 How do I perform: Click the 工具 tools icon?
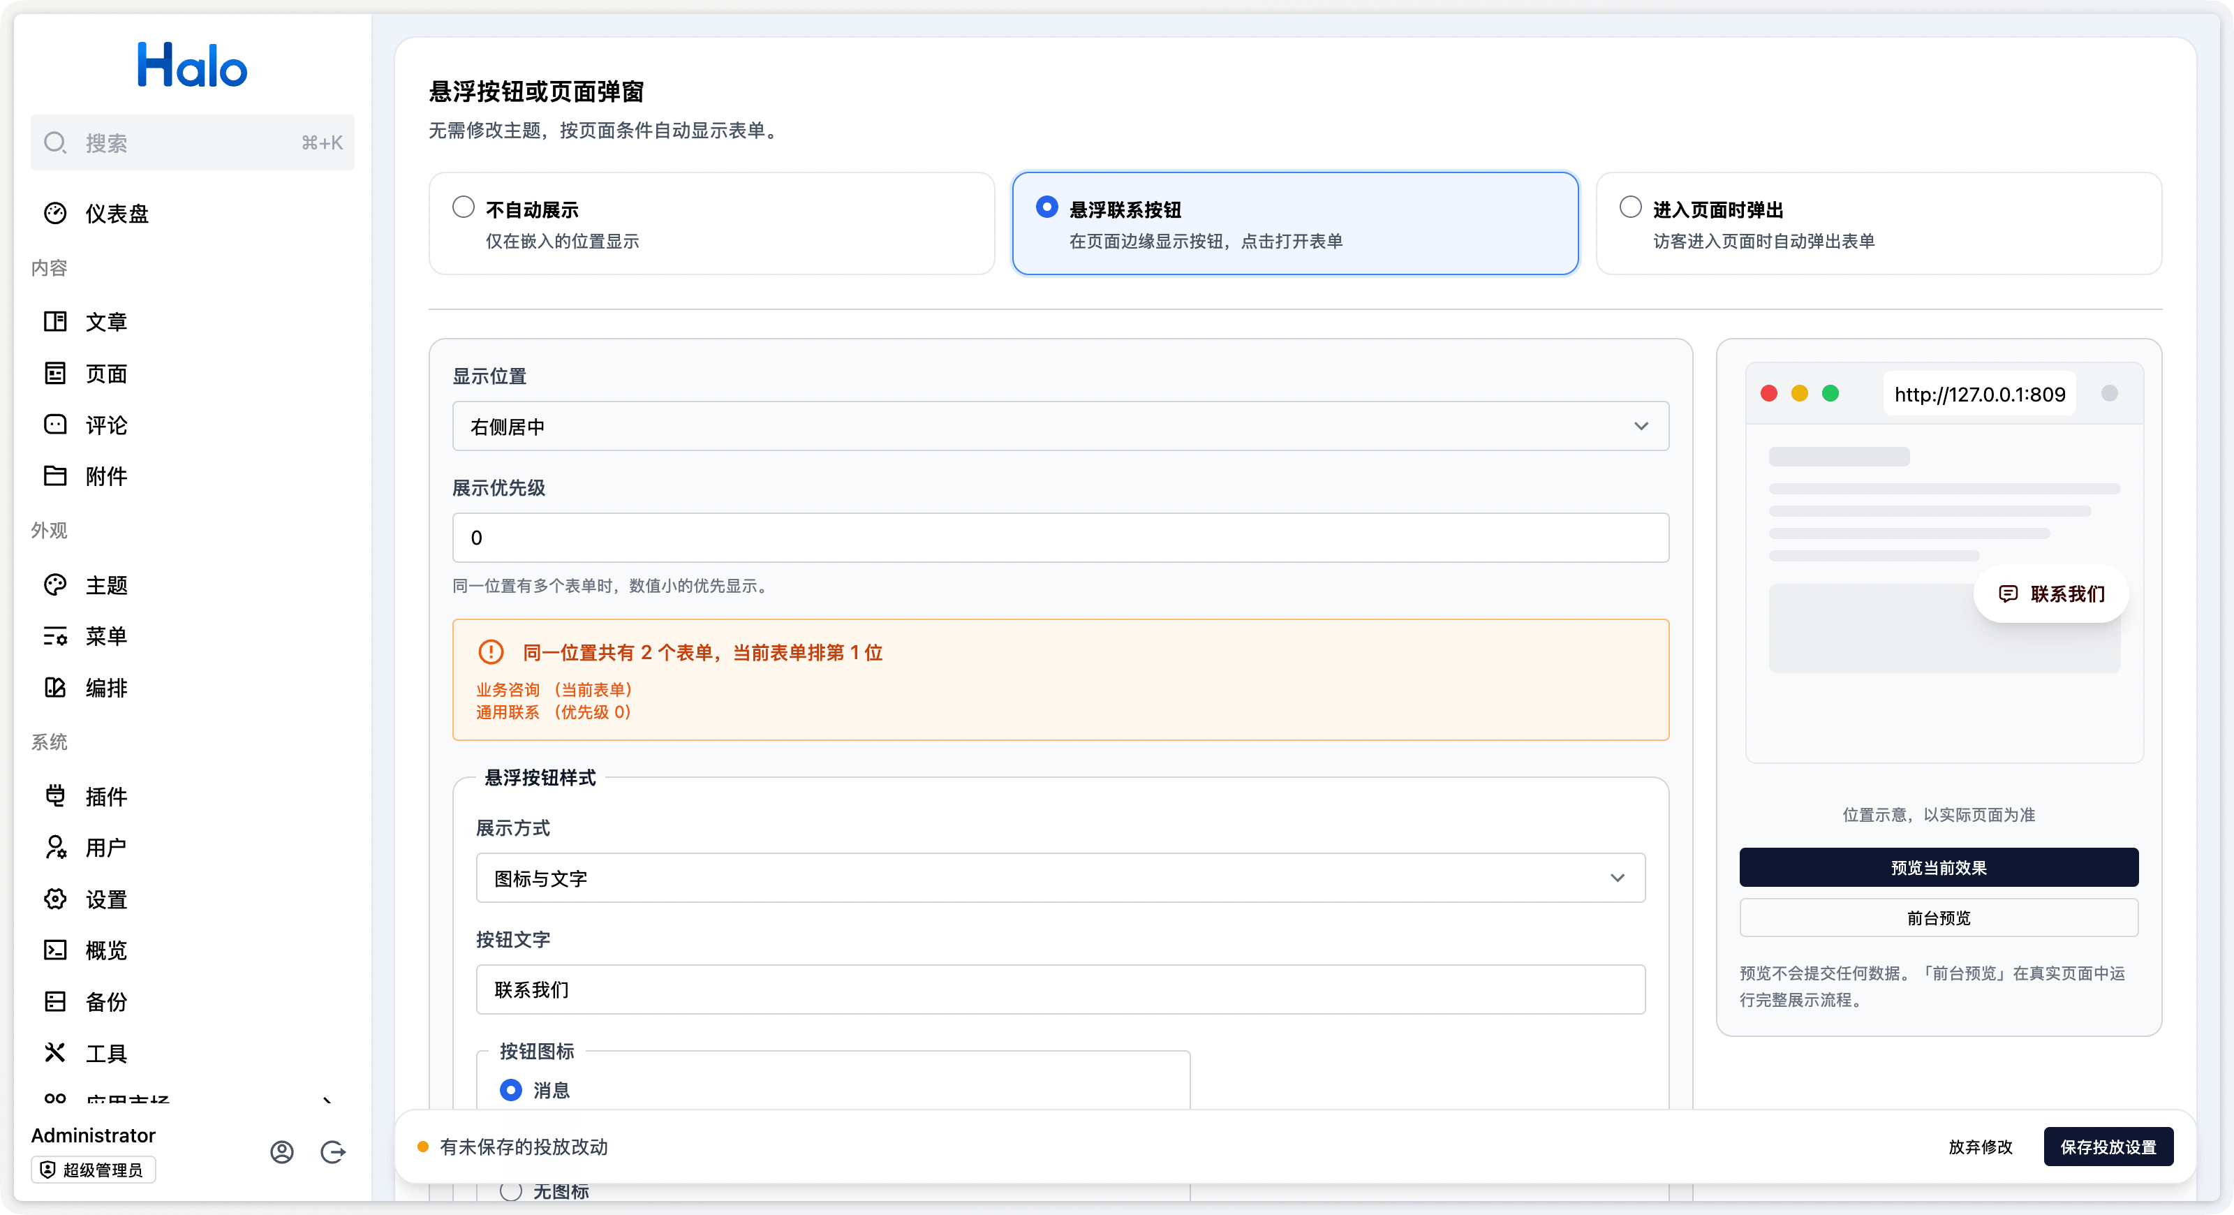pos(56,1053)
